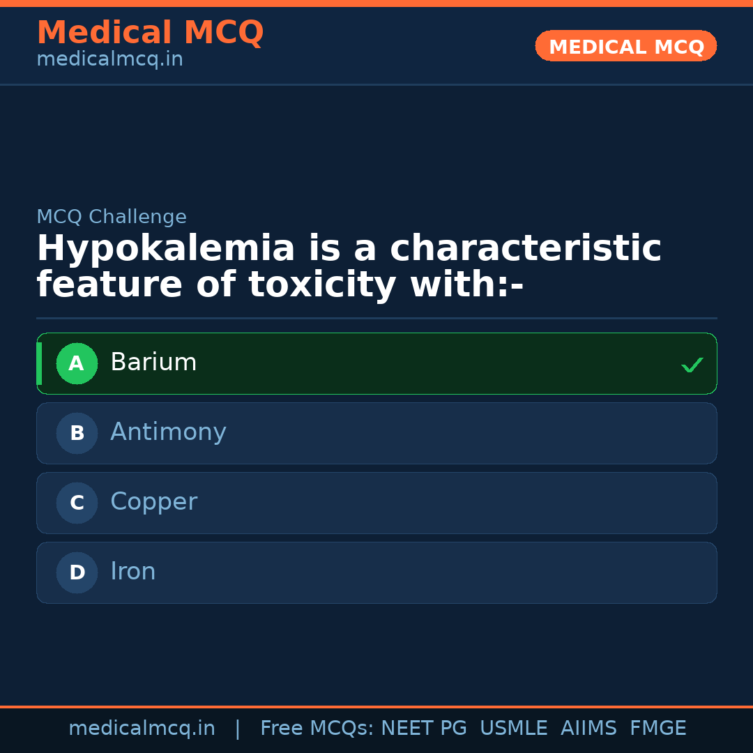
Task: Click the orange MEDICAL MCQ badge
Action: 626,47
